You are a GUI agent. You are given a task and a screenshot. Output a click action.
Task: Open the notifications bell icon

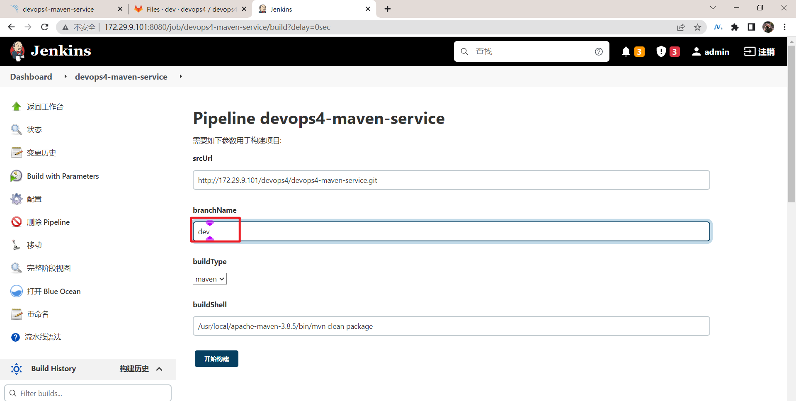click(x=626, y=51)
